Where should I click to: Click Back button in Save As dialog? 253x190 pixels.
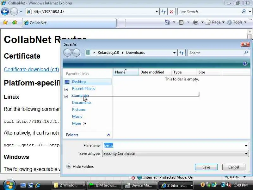click(67, 53)
